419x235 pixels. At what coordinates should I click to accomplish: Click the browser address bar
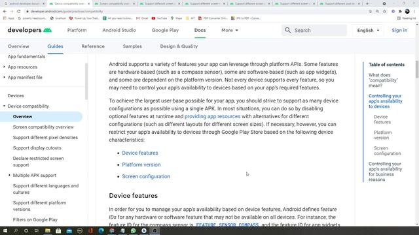[x=196, y=12]
